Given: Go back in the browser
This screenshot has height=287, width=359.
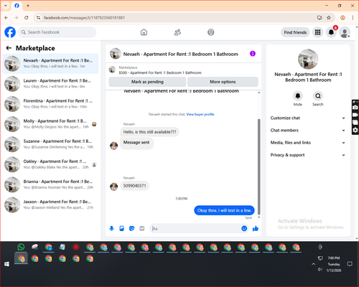Looking at the screenshot, I should pyautogui.click(x=6, y=18).
